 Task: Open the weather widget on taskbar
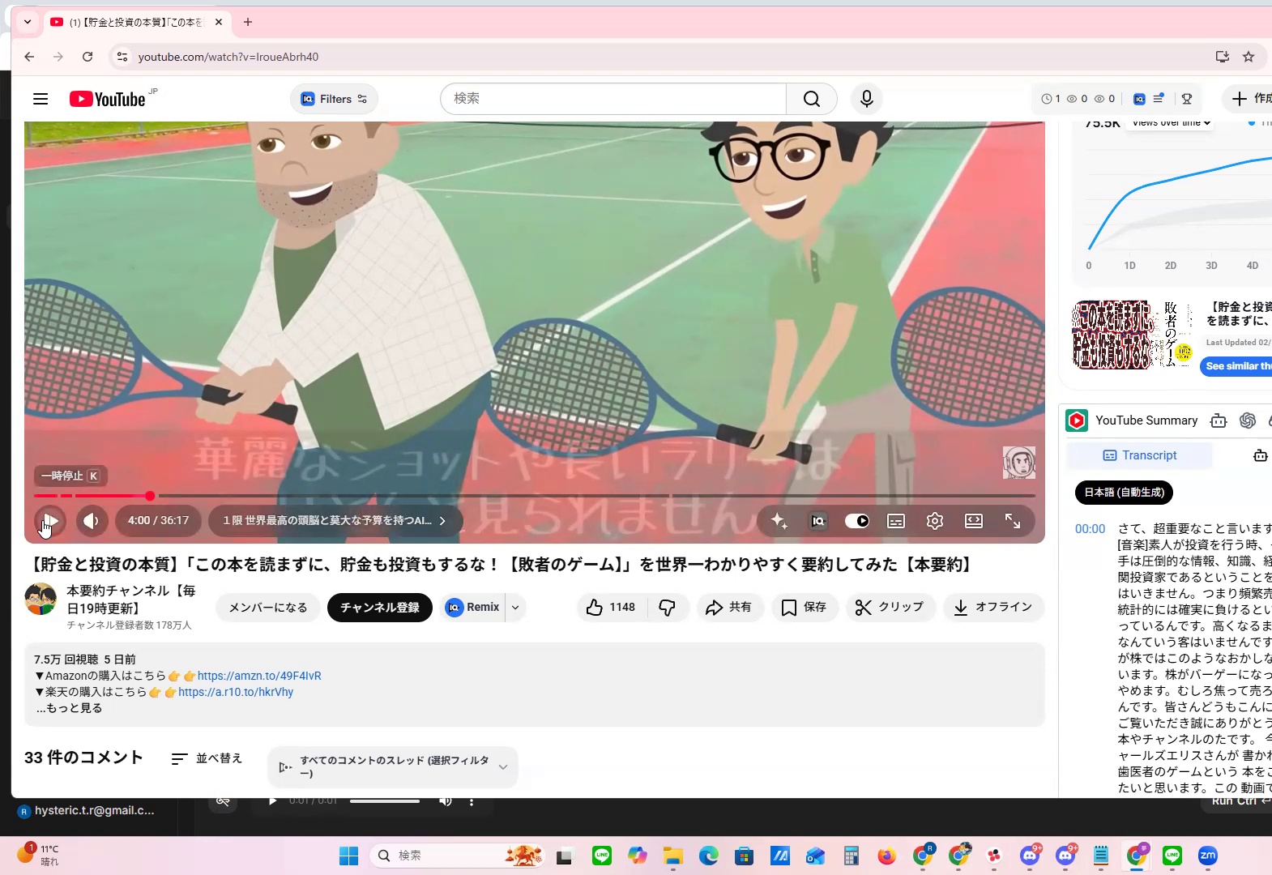point(38,855)
